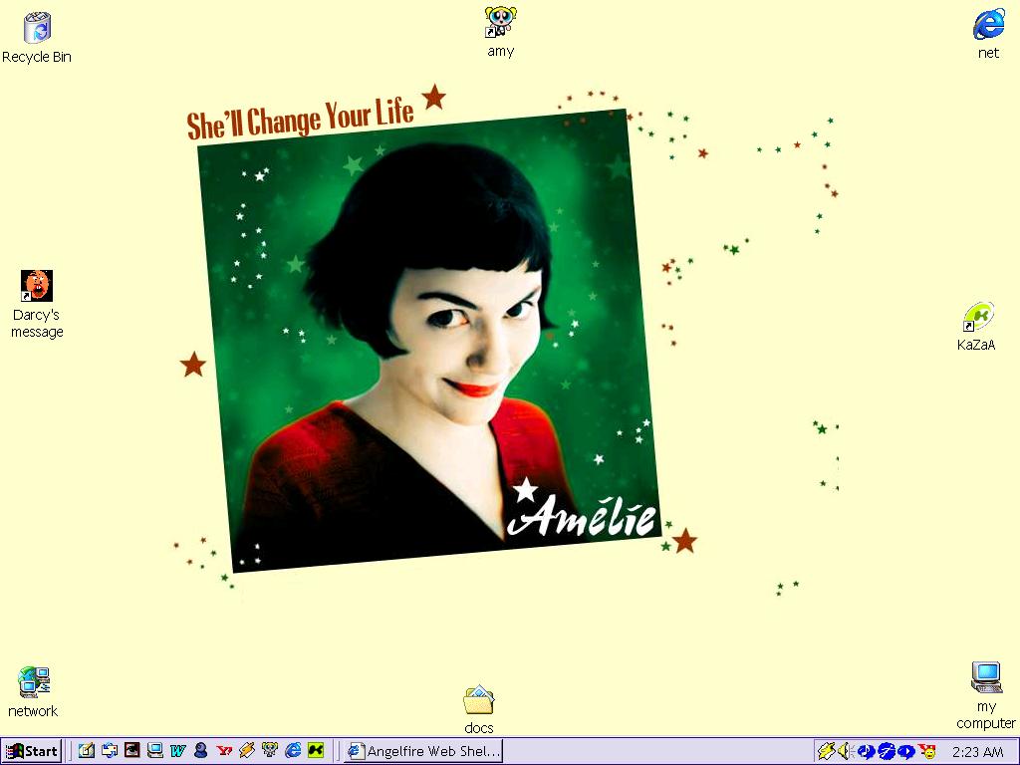Click the blue music note tray icon
1020x765 pixels.
pos(866,752)
